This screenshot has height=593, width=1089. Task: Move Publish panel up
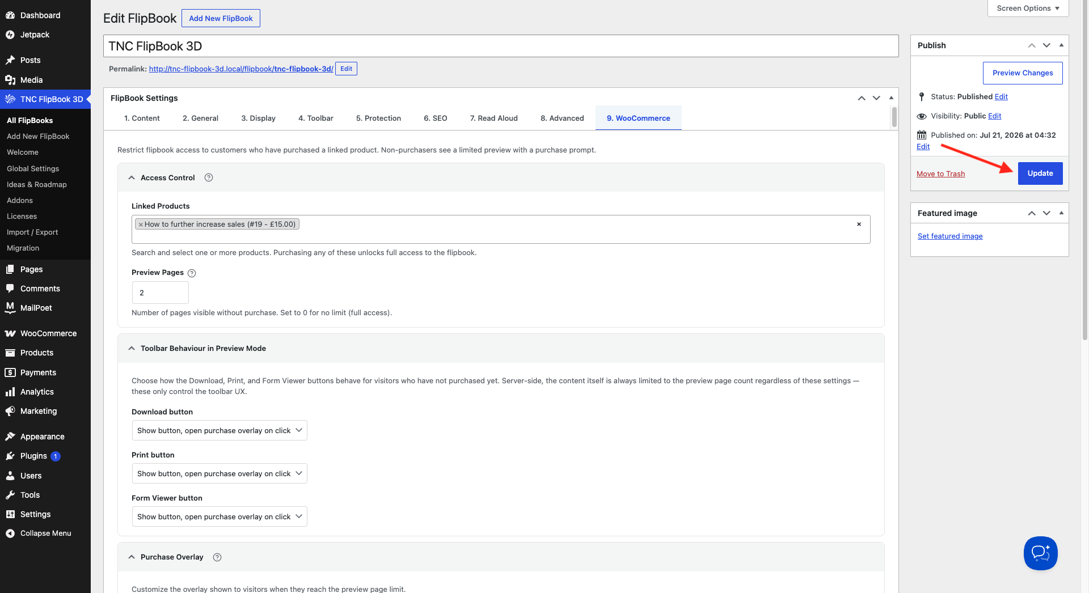point(1032,45)
